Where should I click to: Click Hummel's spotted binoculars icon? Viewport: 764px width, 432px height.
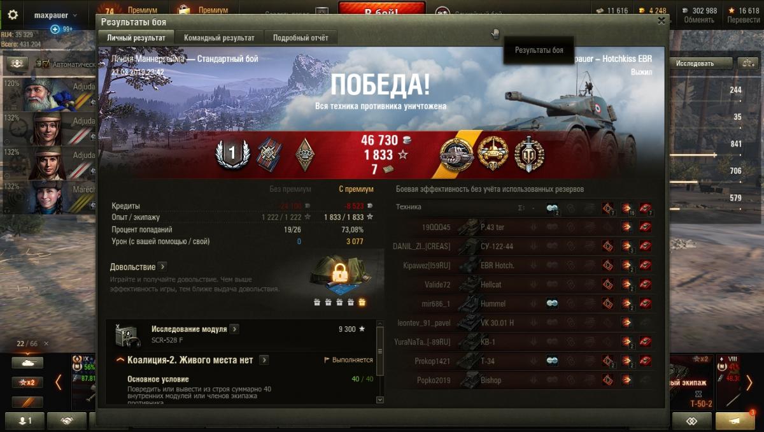[553, 303]
